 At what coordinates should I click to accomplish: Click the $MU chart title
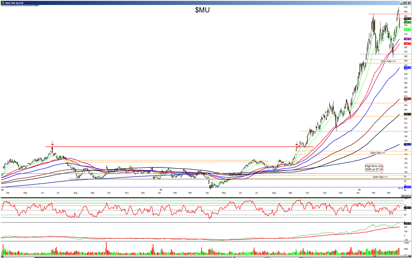click(x=202, y=10)
